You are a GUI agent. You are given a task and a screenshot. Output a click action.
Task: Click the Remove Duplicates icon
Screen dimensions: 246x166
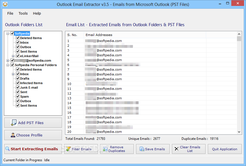[105, 149]
